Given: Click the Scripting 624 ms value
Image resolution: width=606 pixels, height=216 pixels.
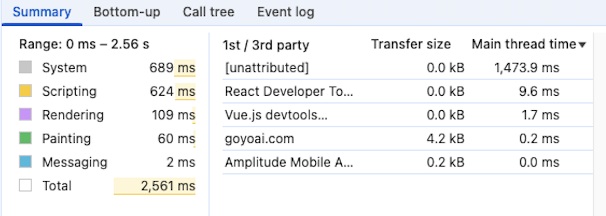Looking at the screenshot, I should [172, 91].
